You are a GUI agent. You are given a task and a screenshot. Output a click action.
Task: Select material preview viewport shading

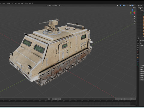[132, 5]
